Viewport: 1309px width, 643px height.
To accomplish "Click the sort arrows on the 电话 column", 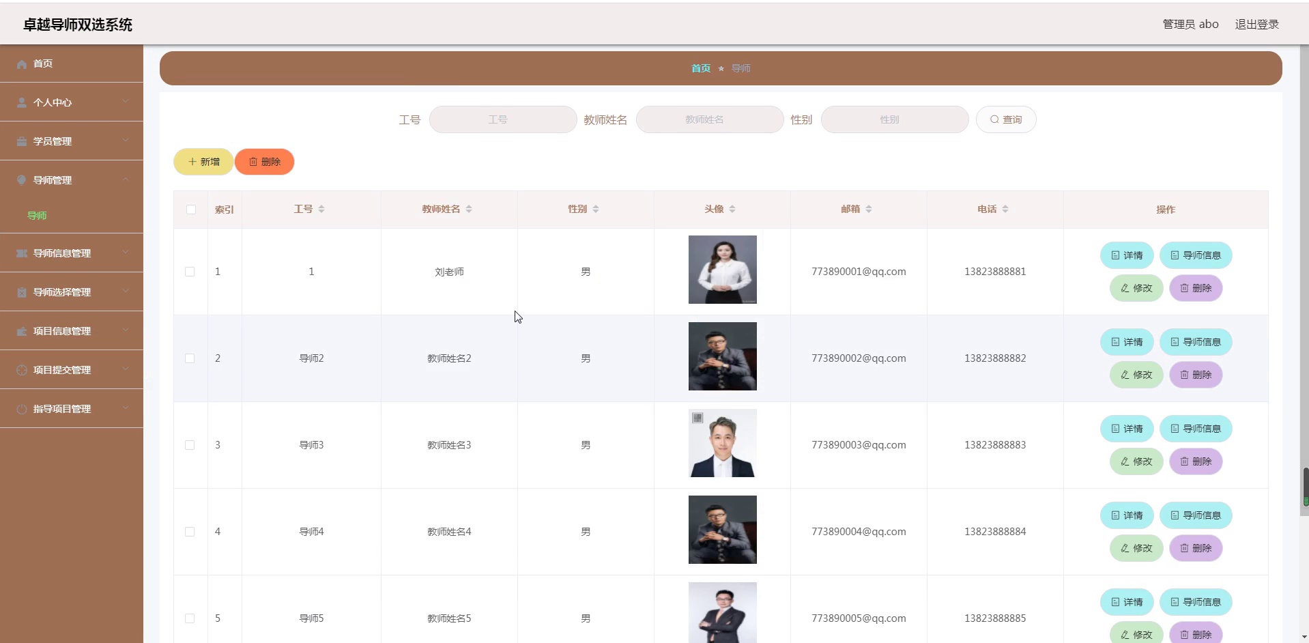I will point(1005,209).
